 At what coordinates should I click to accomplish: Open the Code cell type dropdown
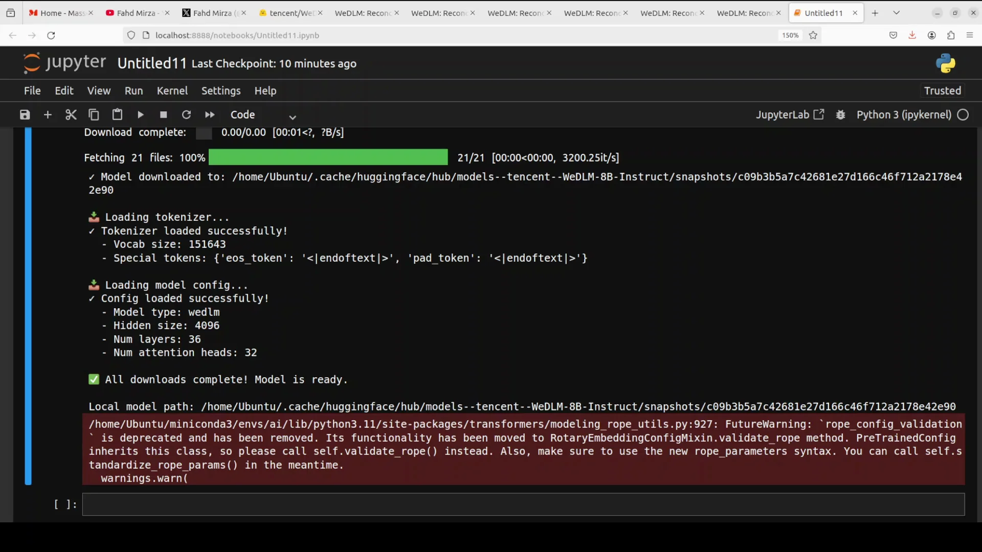click(x=262, y=115)
